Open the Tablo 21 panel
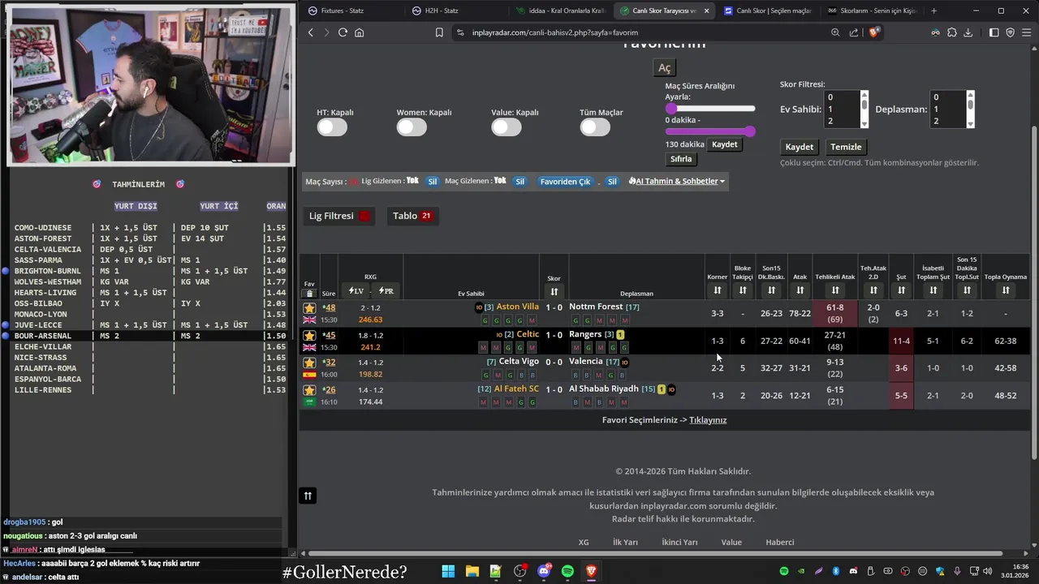Image resolution: width=1039 pixels, height=584 pixels. (x=412, y=216)
